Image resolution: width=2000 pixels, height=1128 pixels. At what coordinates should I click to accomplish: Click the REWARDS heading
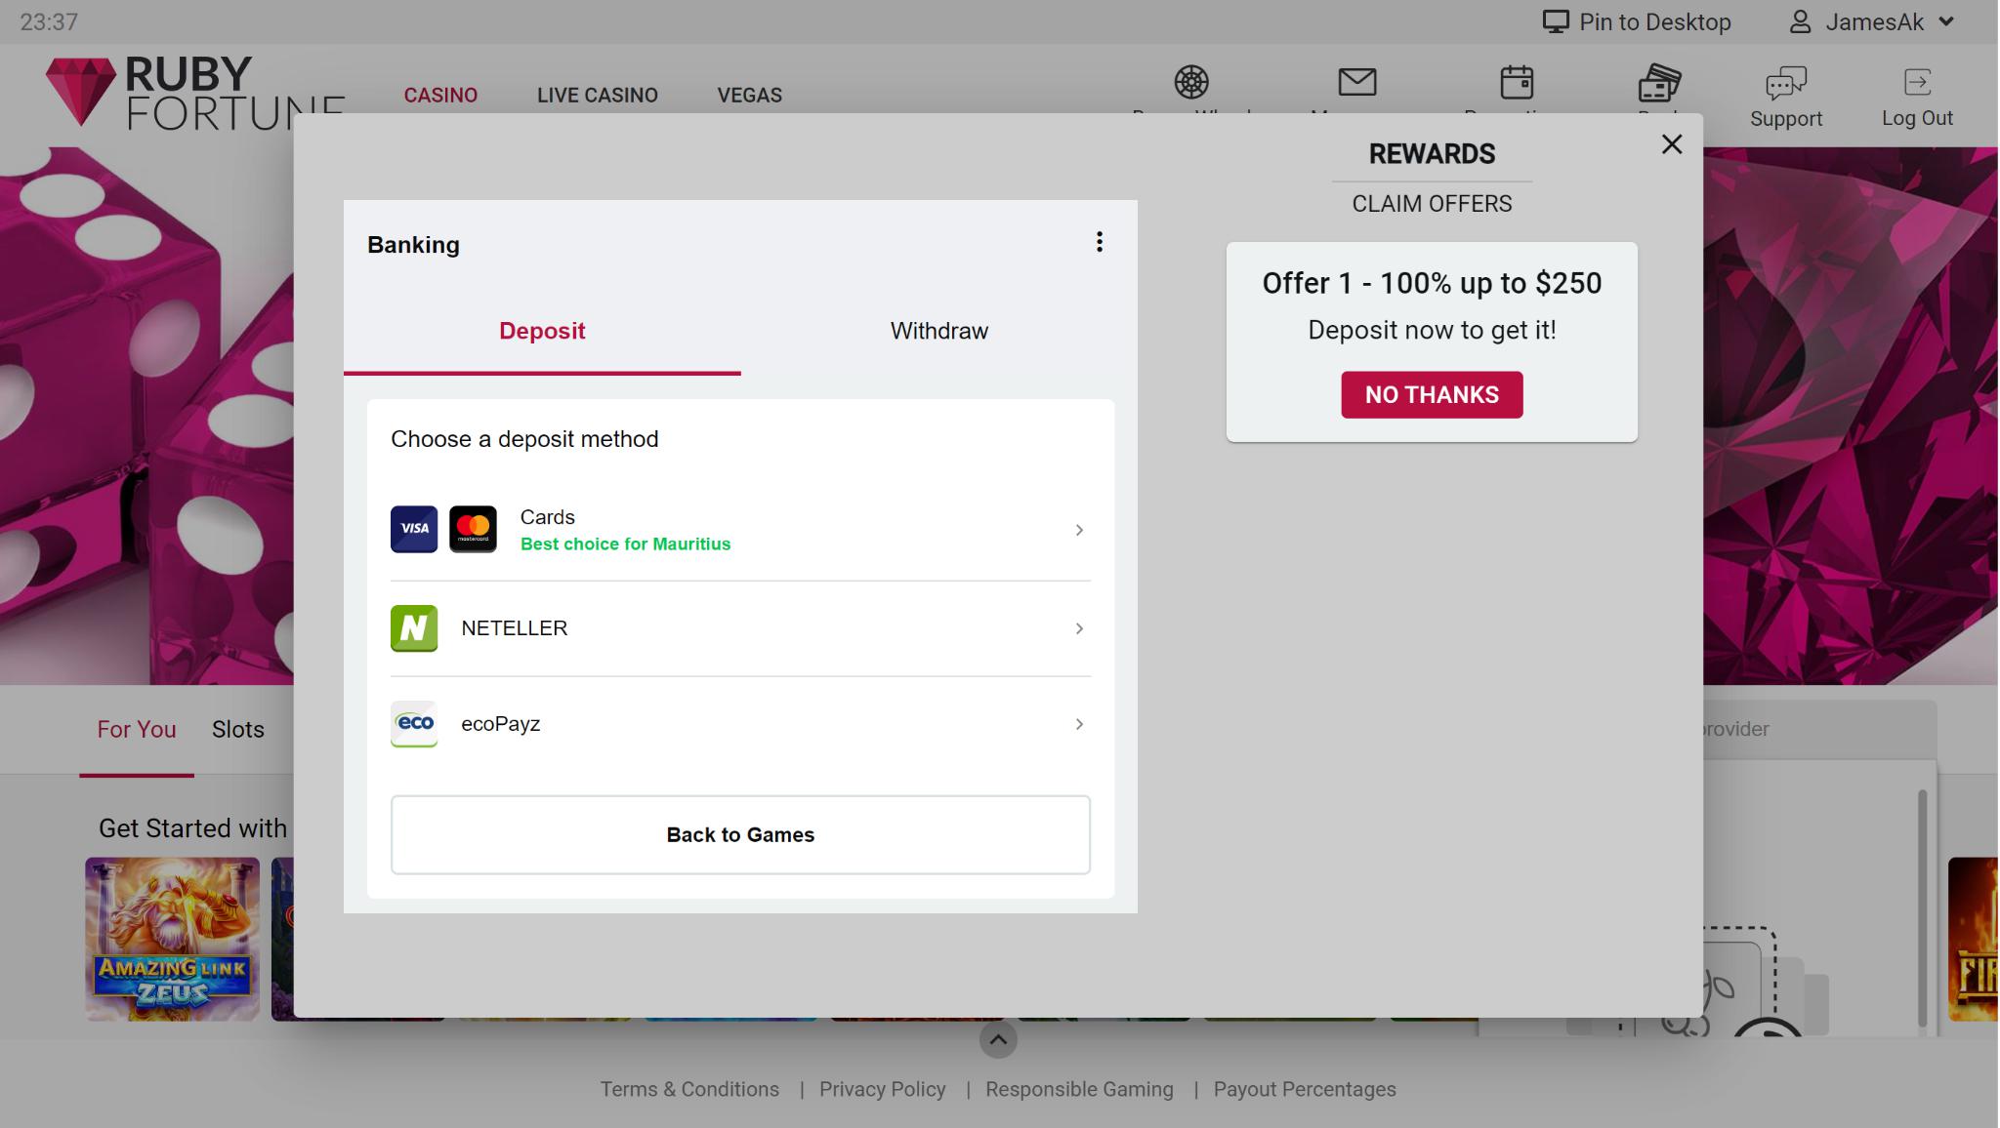1432,154
